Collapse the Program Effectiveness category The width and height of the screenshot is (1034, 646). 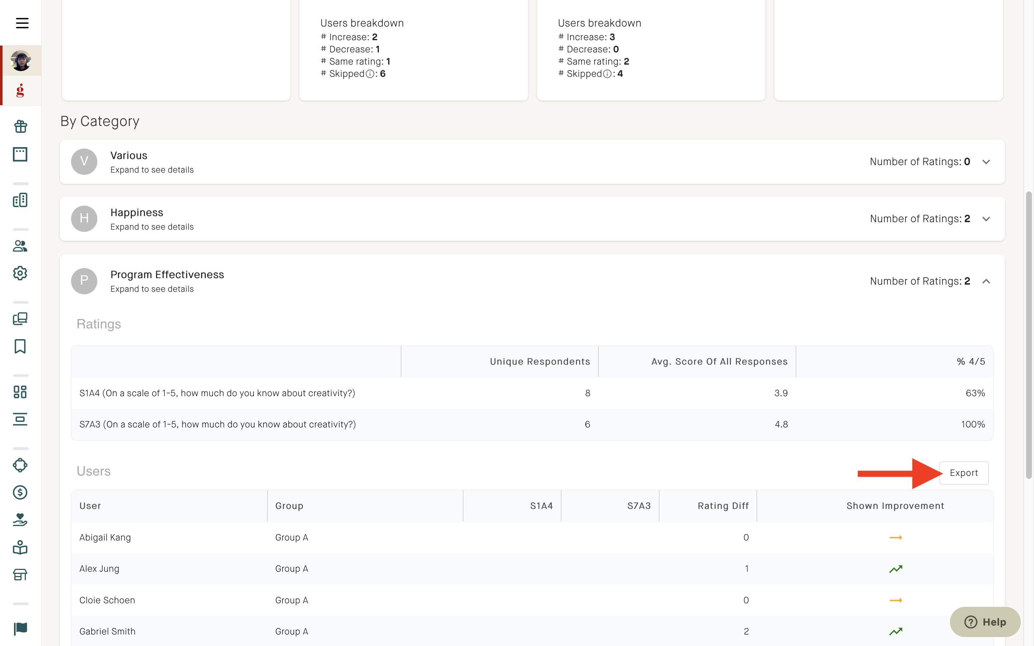coord(986,281)
